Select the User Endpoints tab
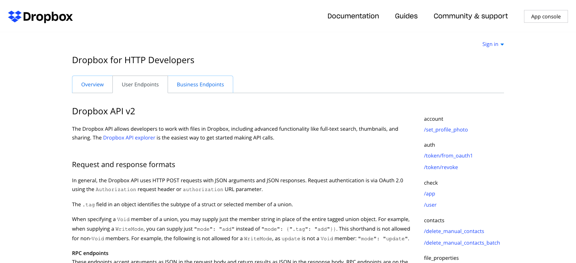Screen dimensions: 576x263 (x=140, y=84)
